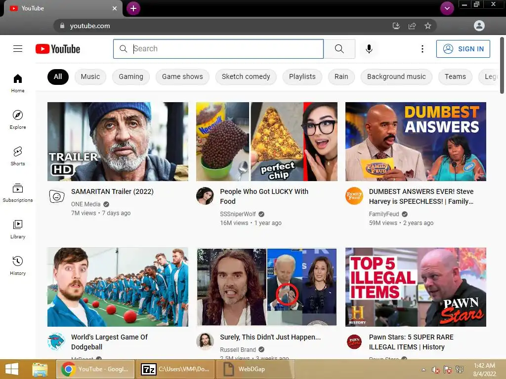Viewport: 506px width, 379px height.
Task: Select the All filter chip
Action: click(58, 76)
